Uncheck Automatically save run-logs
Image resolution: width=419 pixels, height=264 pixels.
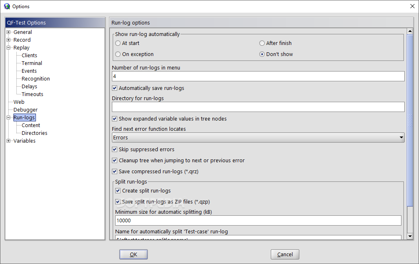(x=115, y=88)
